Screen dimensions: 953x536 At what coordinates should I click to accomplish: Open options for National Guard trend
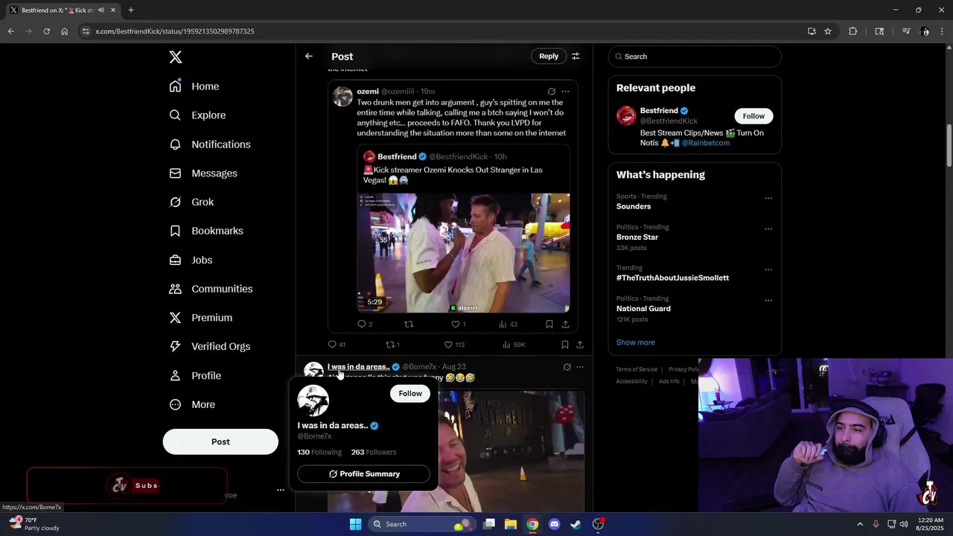point(768,300)
